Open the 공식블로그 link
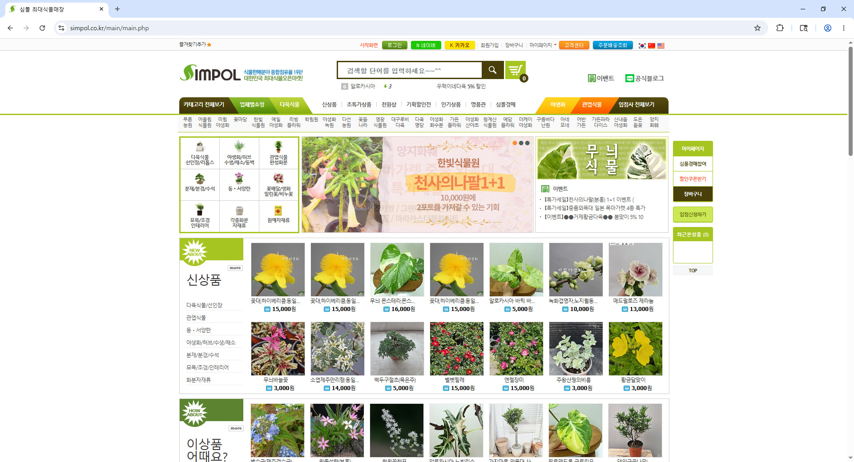Screen dimensions: 854x462 click(645, 78)
